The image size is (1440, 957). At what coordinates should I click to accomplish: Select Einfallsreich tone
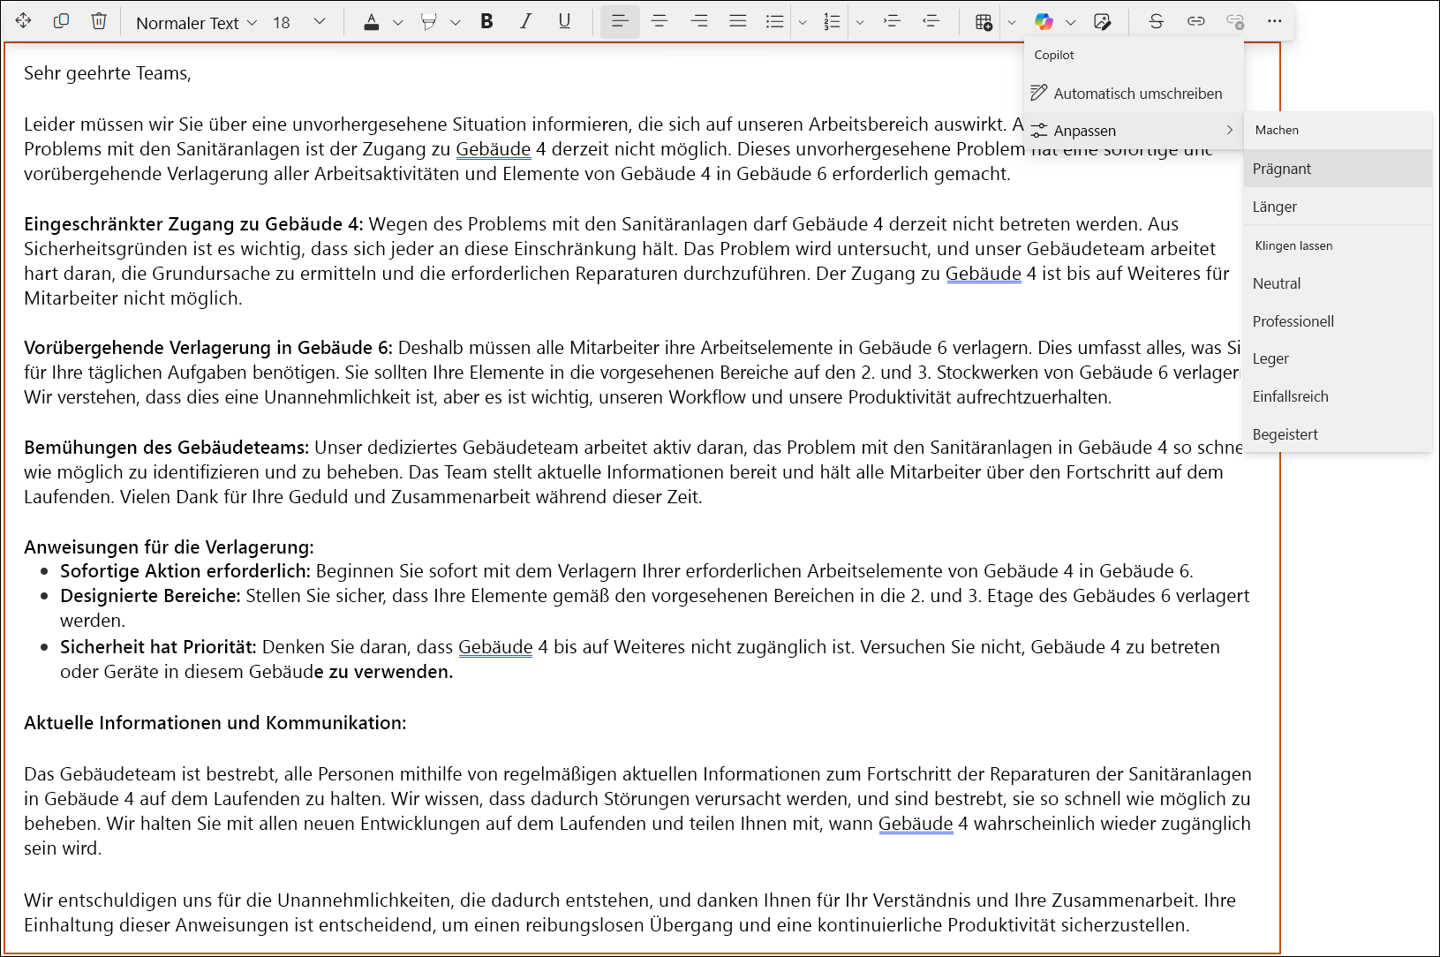(x=1338, y=396)
